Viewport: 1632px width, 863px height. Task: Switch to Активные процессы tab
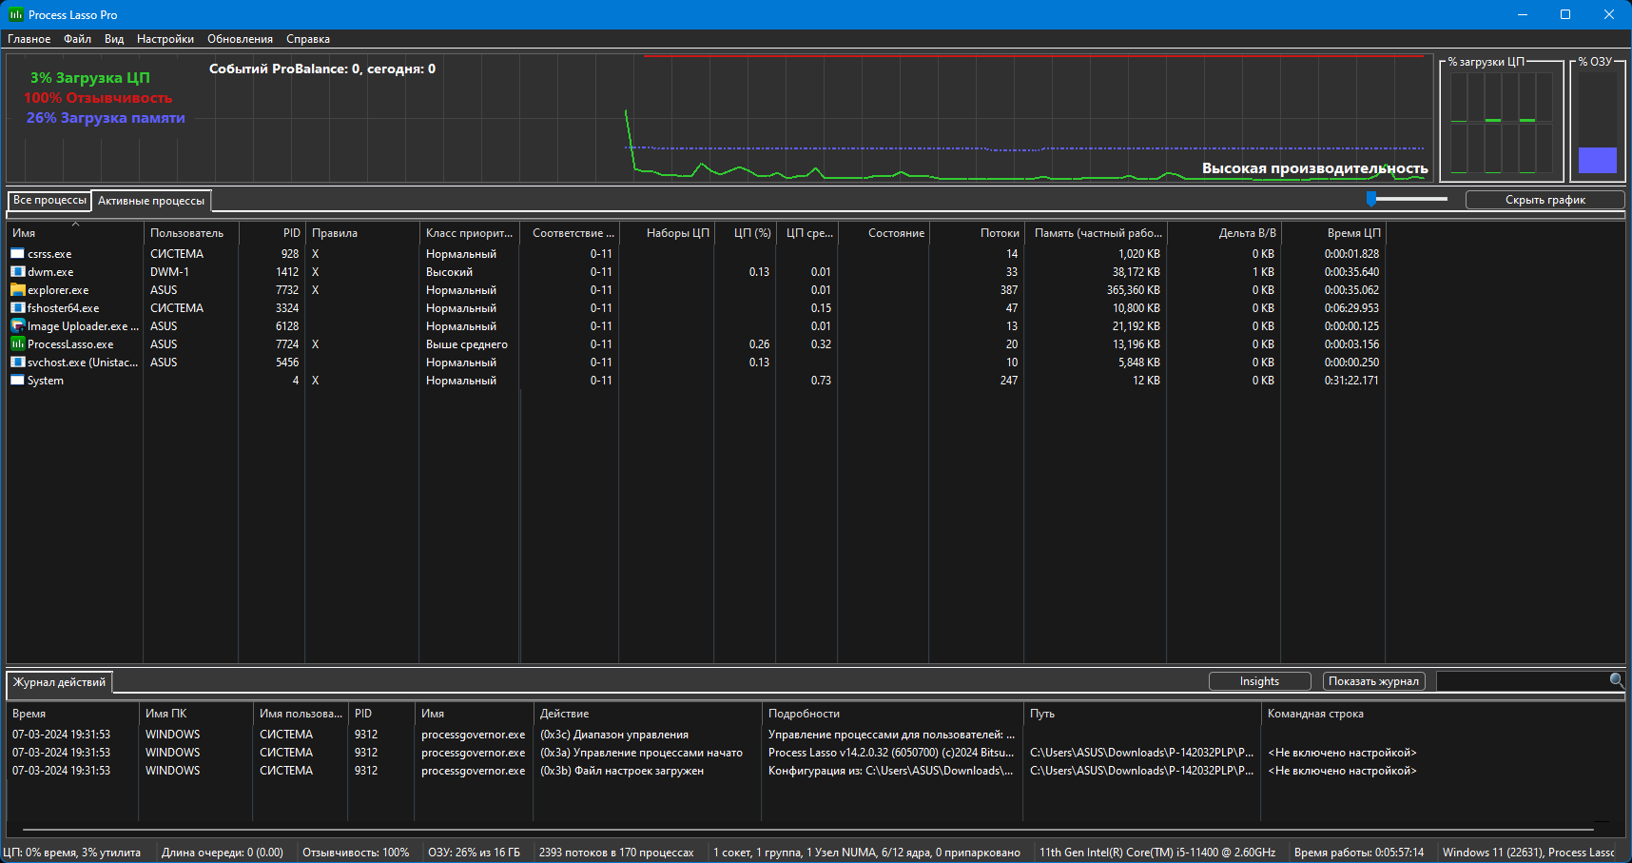coord(151,201)
